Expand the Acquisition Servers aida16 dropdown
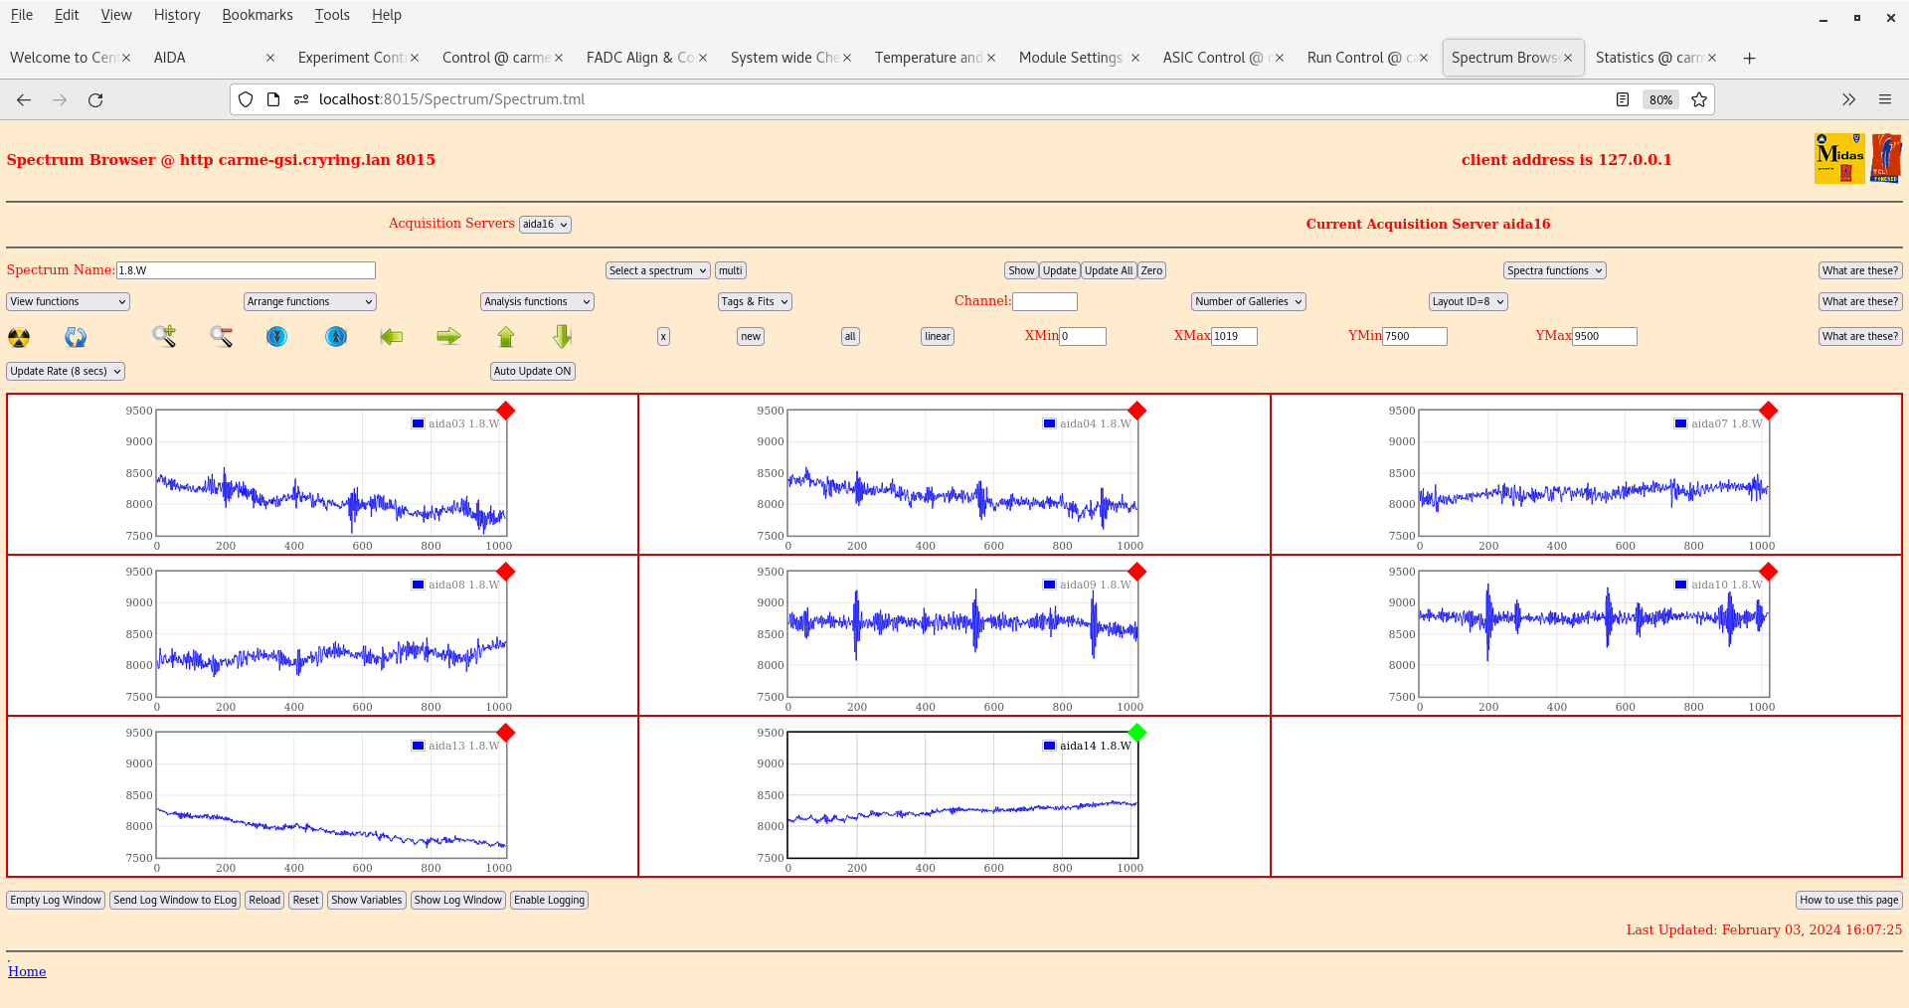Image resolution: width=1909 pixels, height=1008 pixels. tap(545, 225)
